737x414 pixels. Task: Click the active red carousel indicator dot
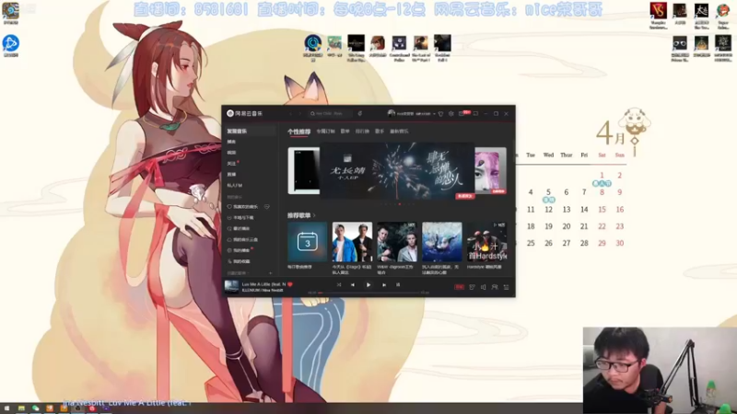click(400, 204)
